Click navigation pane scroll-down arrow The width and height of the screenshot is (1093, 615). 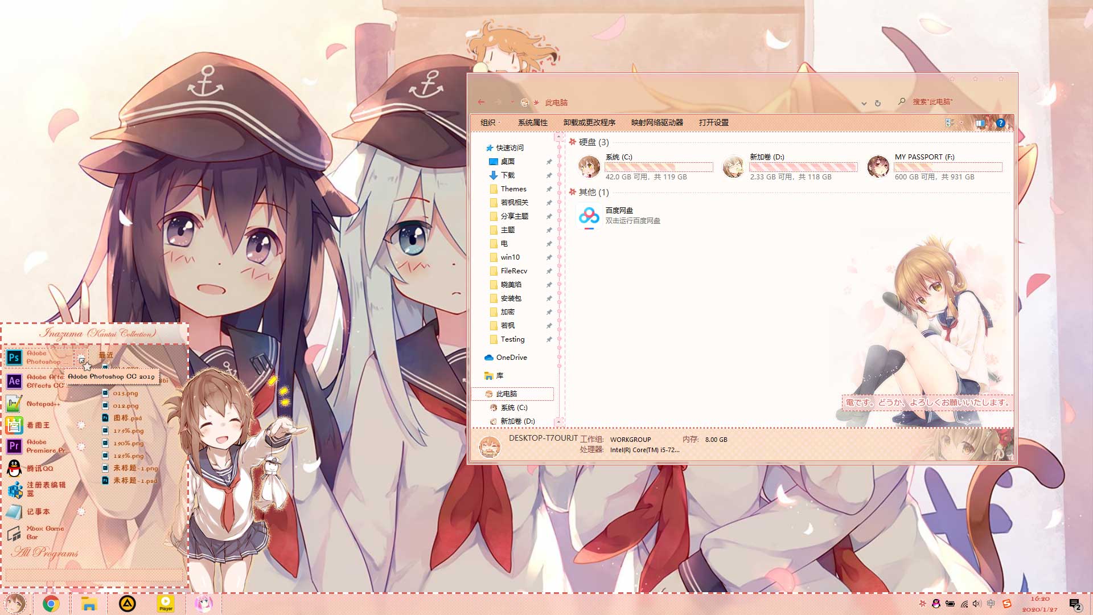click(559, 422)
